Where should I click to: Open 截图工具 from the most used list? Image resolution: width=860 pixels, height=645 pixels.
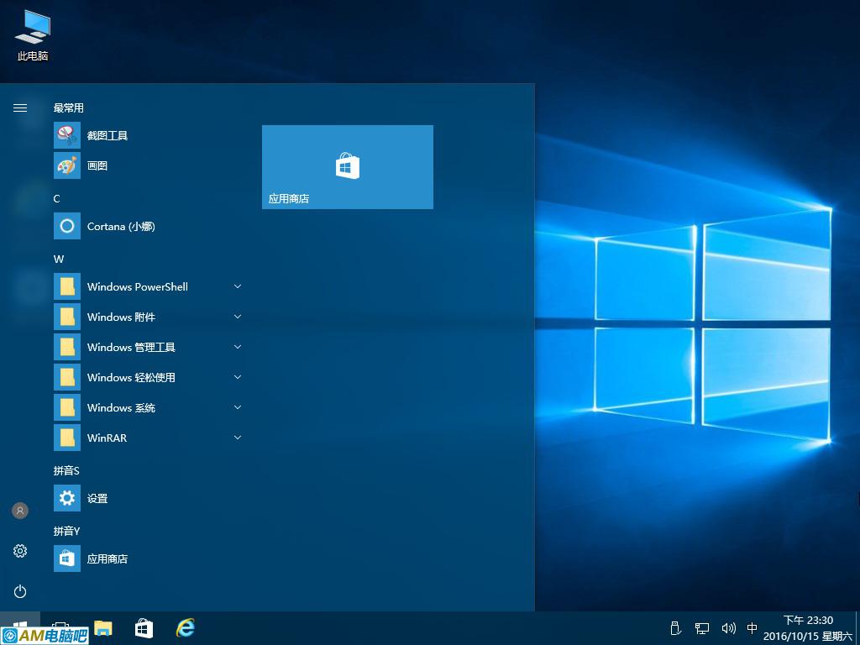(x=149, y=135)
